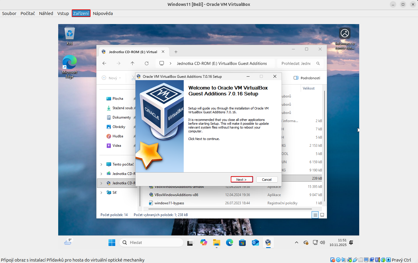Click the optical drives icon in VM status bar
This screenshot has height=263, width=418.
(x=338, y=260)
